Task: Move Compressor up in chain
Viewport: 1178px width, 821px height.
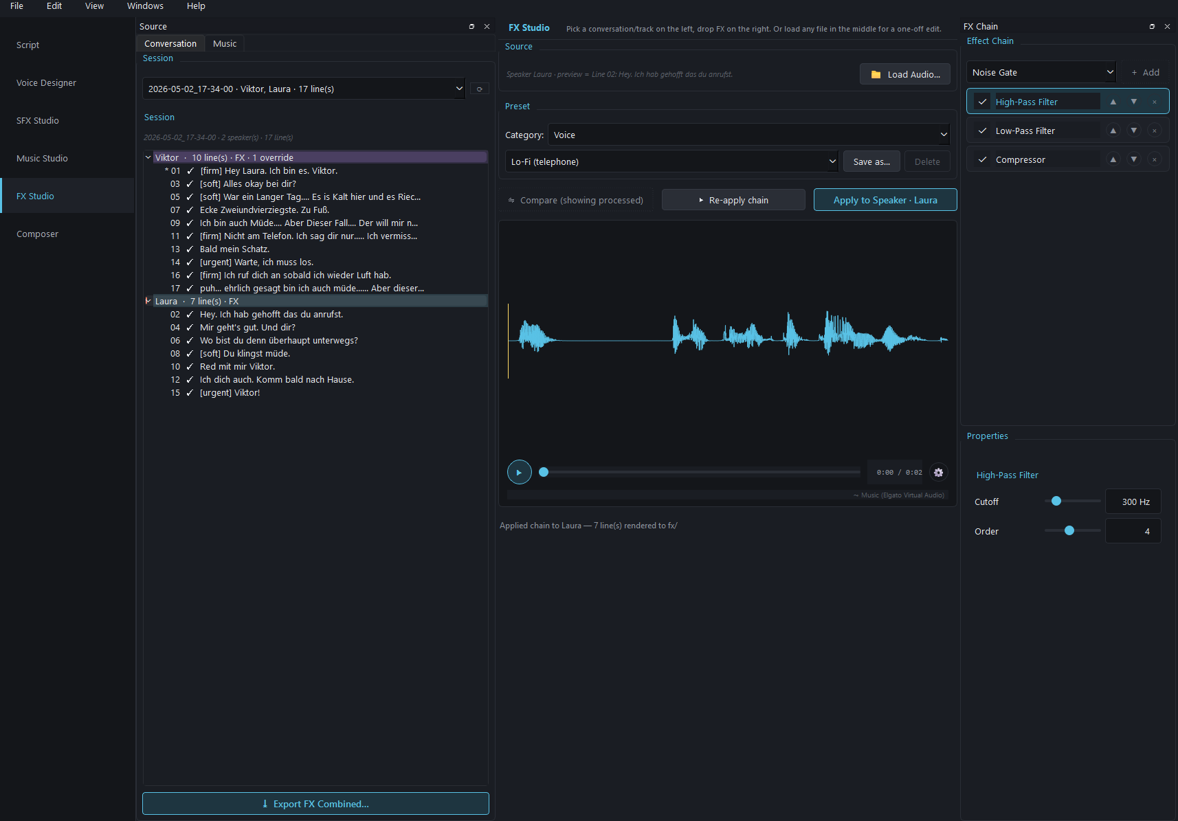Action: pos(1113,159)
